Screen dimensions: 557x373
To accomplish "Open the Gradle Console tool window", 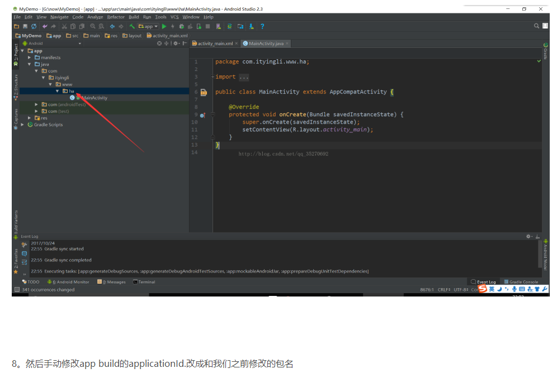I will pos(521,282).
